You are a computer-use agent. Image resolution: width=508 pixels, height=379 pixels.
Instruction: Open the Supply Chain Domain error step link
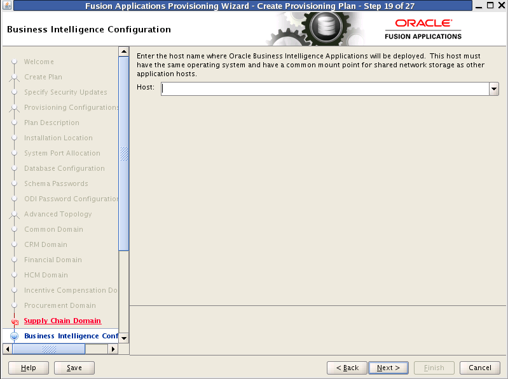click(x=62, y=321)
